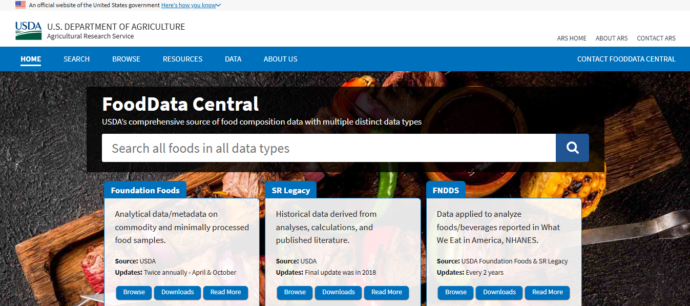Browse the FNDDS data type
Viewport: 690px width, 306px height.
[456, 293]
